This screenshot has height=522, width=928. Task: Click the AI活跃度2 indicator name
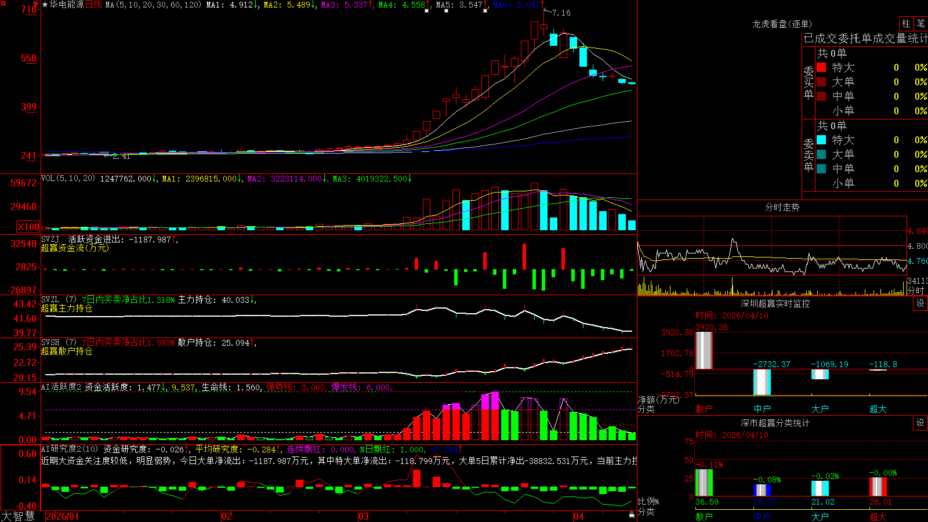[x=61, y=387]
